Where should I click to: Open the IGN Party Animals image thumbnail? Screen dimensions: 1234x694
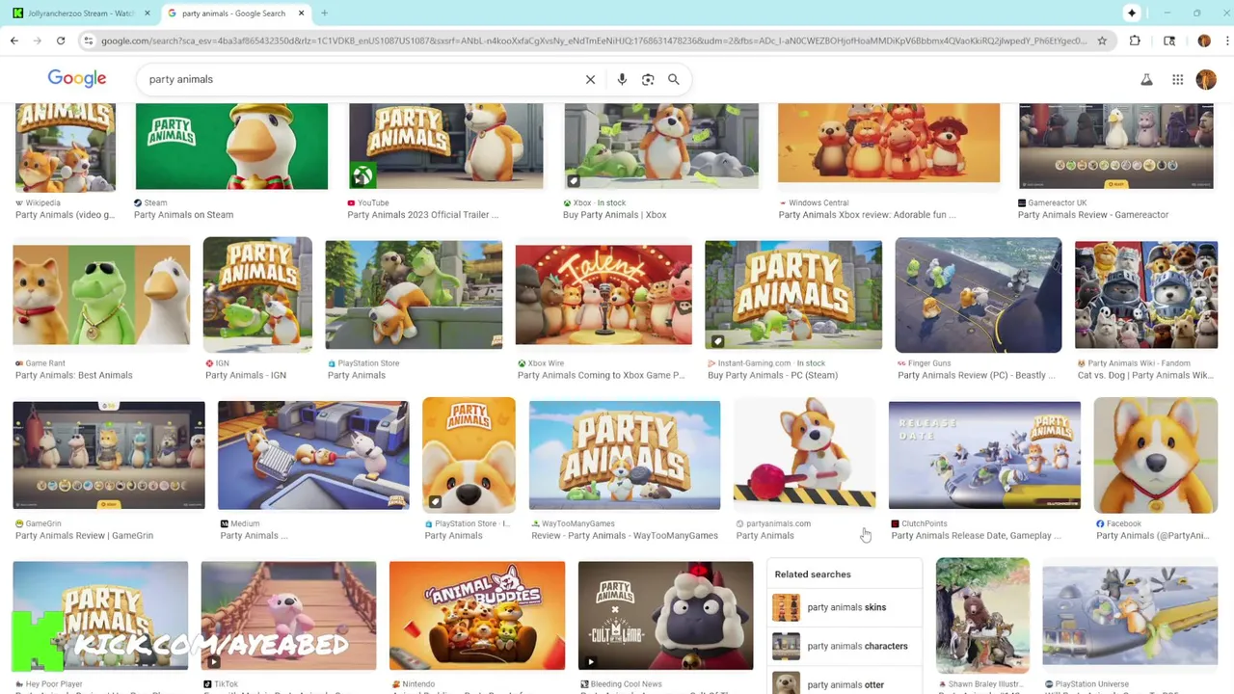tap(257, 294)
